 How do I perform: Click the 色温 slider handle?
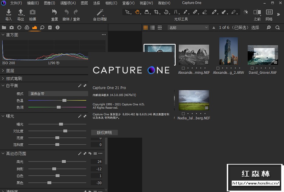[x=64, y=100]
